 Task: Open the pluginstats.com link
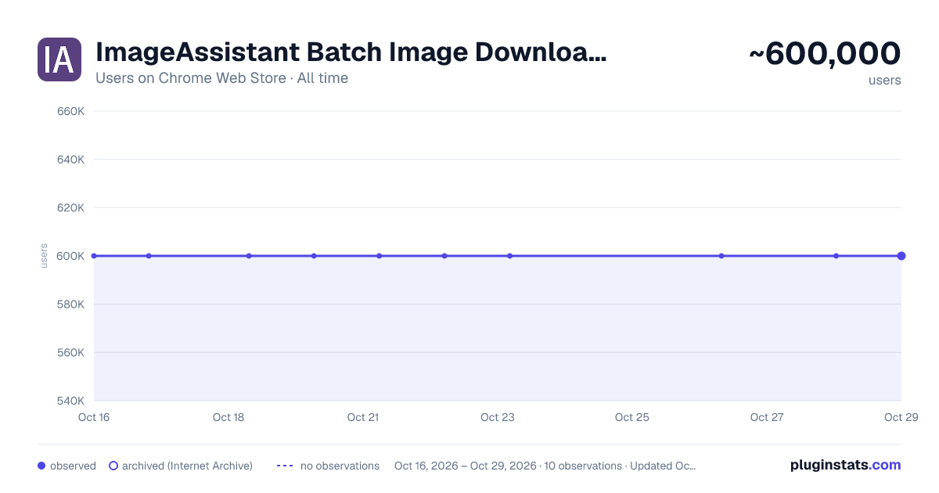click(x=846, y=465)
